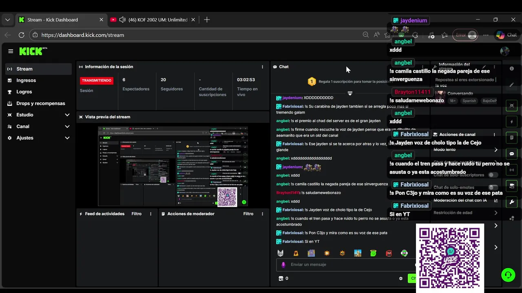Toggle the chat bubble panel icon
This screenshot has width=522, height=293.
pos(512,154)
